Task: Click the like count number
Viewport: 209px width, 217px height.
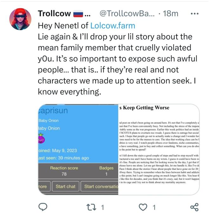Action: [x=154, y=207]
